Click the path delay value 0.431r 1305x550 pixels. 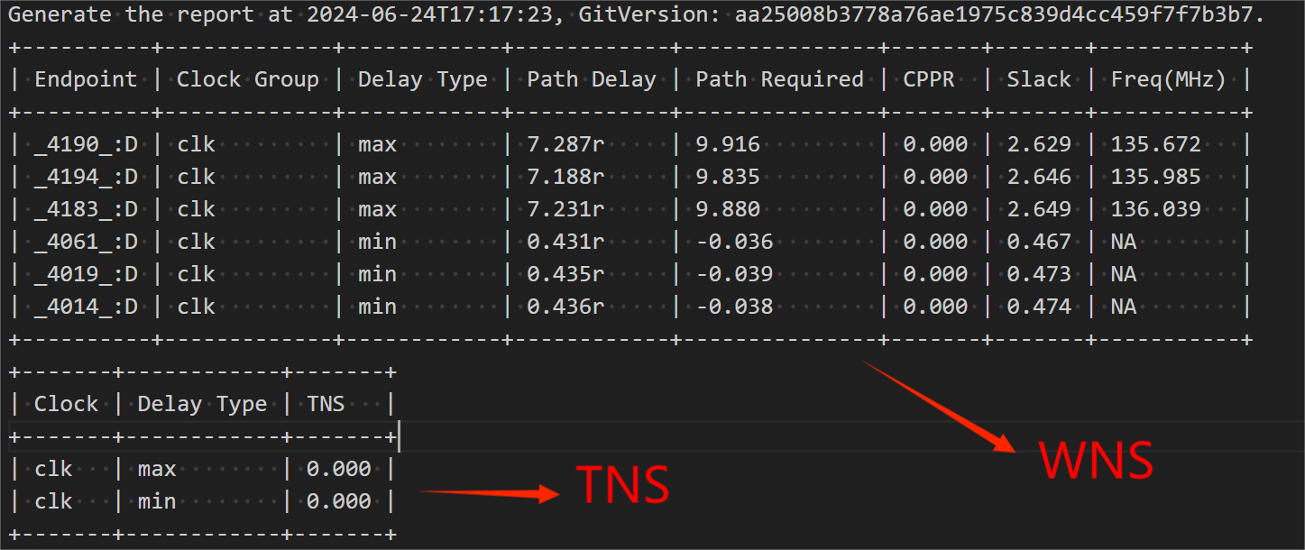566,242
